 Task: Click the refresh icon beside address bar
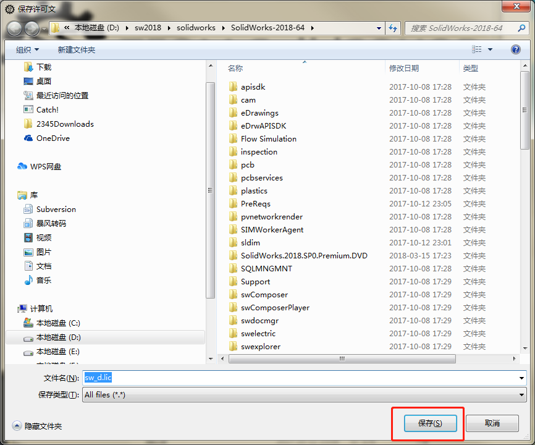click(393, 28)
